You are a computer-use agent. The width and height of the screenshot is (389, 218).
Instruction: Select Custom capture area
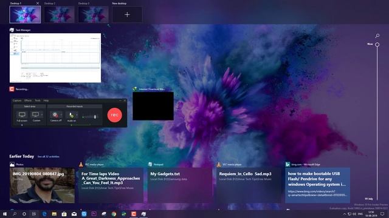(x=36, y=116)
